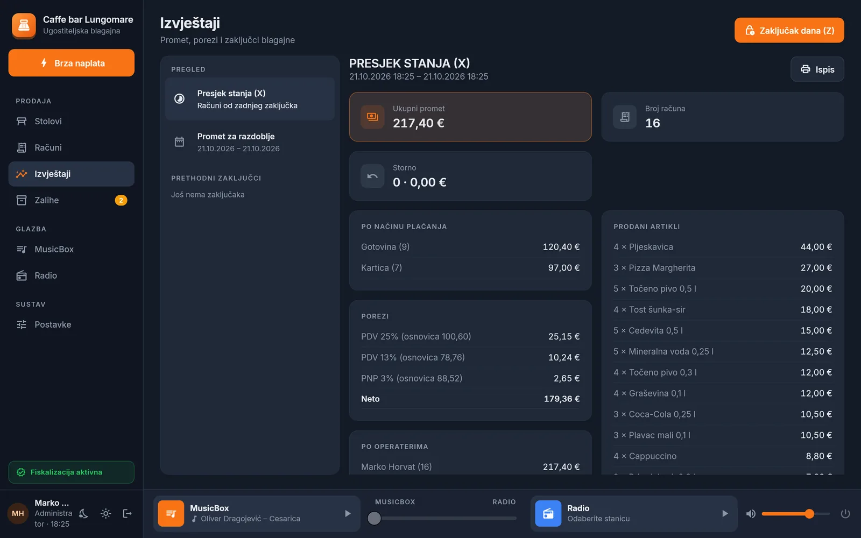Viewport: 861px width, 538px height.
Task: Click the Zaključak dana (Z) button
Action: [x=789, y=31]
